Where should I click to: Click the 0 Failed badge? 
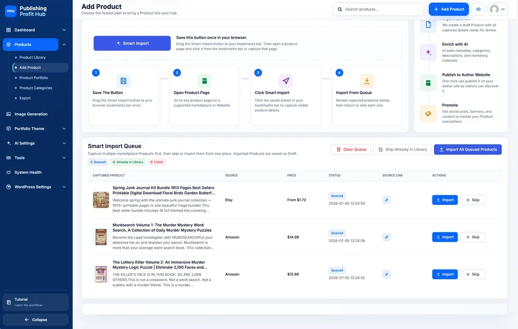(156, 162)
